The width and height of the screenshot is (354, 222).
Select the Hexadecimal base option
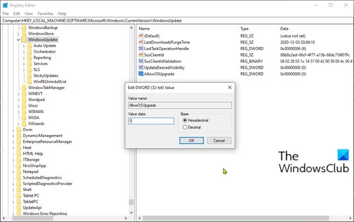pos(185,120)
